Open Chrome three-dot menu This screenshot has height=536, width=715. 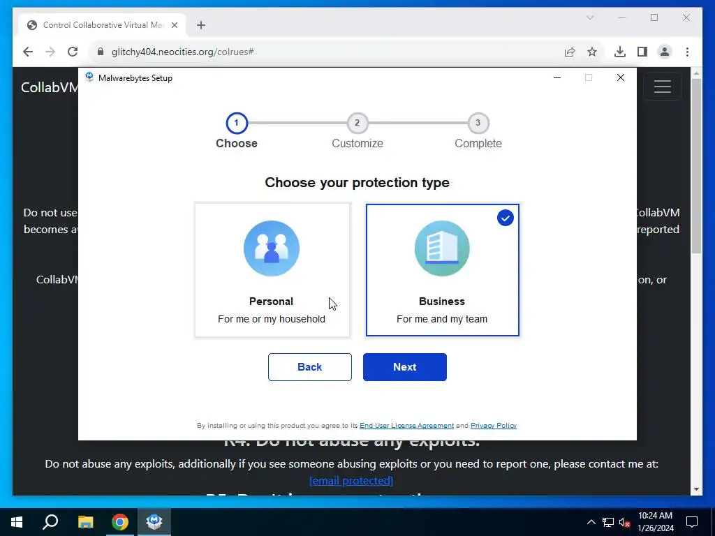point(687,52)
